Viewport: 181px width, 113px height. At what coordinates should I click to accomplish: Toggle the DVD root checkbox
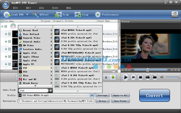coord(6,27)
